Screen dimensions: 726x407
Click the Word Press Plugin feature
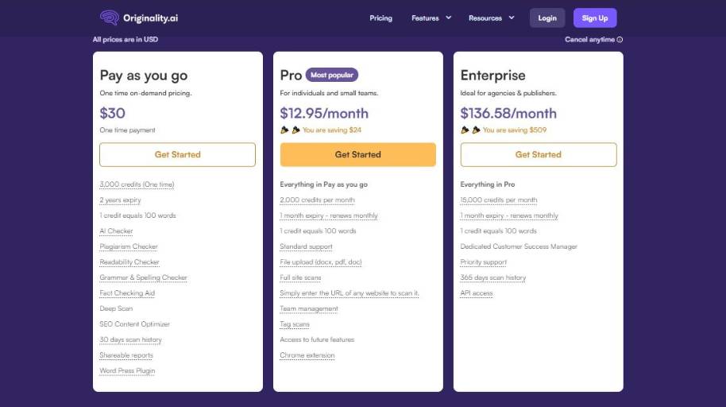(x=127, y=370)
